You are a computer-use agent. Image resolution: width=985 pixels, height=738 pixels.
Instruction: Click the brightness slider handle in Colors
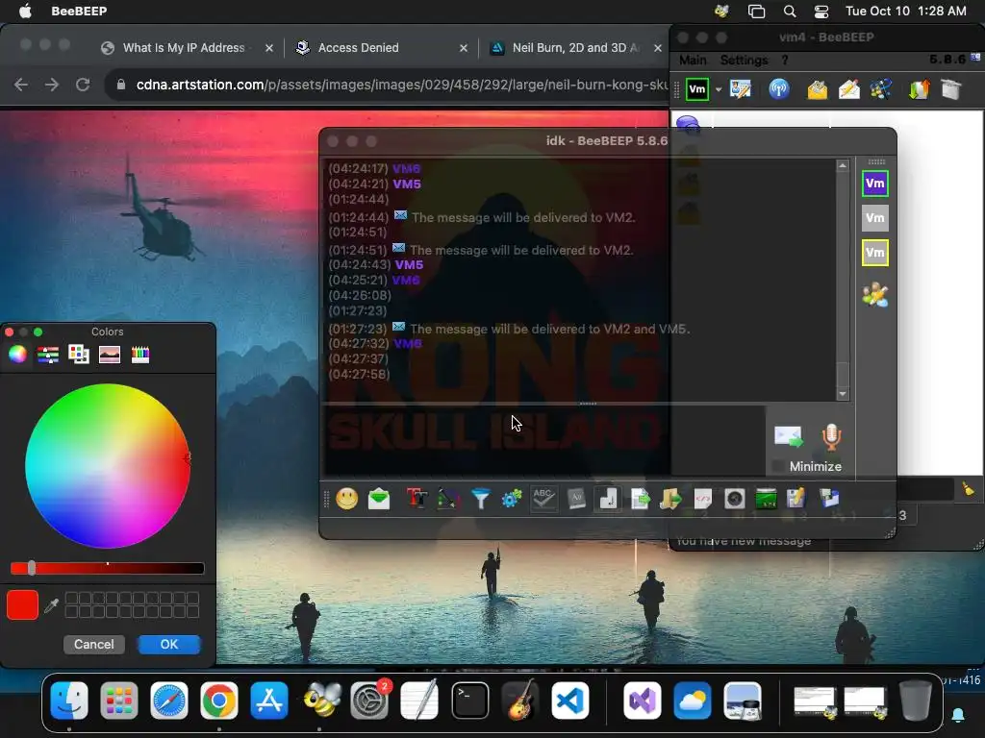tap(32, 569)
